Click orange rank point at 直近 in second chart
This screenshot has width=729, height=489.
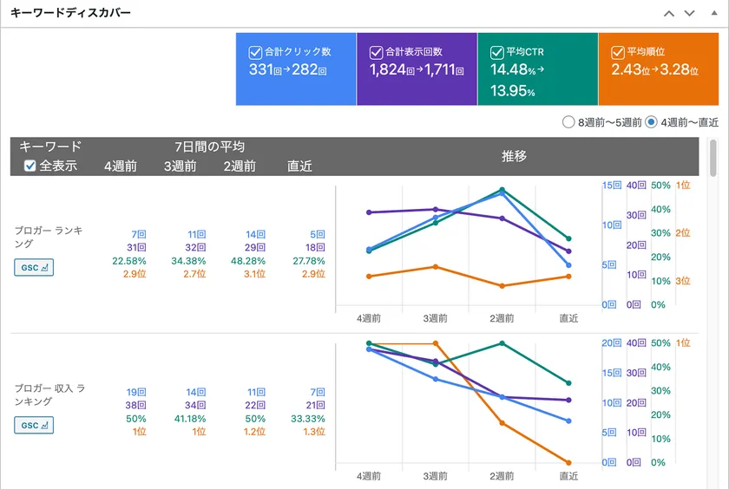pos(568,462)
